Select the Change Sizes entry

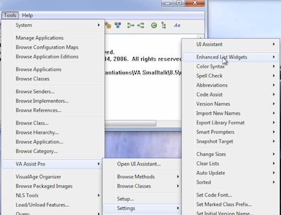point(230,154)
